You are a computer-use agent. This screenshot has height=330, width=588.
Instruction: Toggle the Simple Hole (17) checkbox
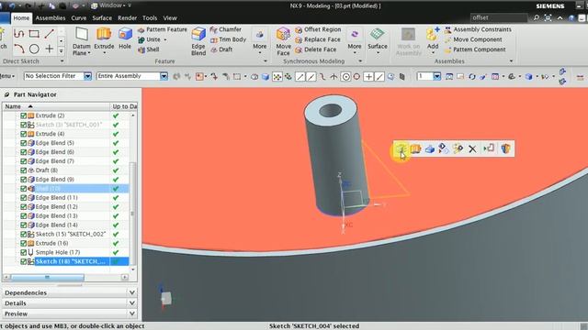pyautogui.click(x=24, y=253)
